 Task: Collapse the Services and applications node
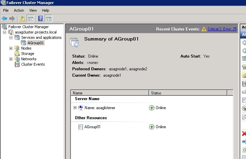11,37
